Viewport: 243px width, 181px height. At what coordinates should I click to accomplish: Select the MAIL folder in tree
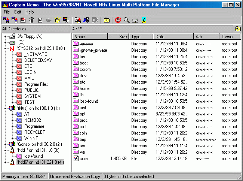click(x=29, y=78)
